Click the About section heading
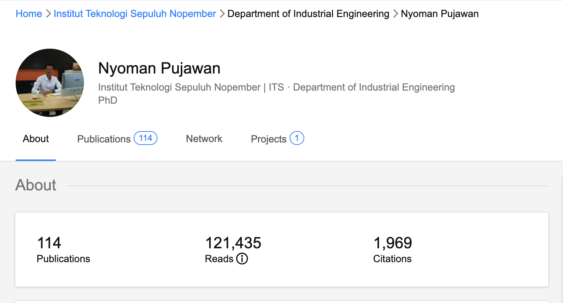Screen dimensions: 563x303 click(x=36, y=185)
